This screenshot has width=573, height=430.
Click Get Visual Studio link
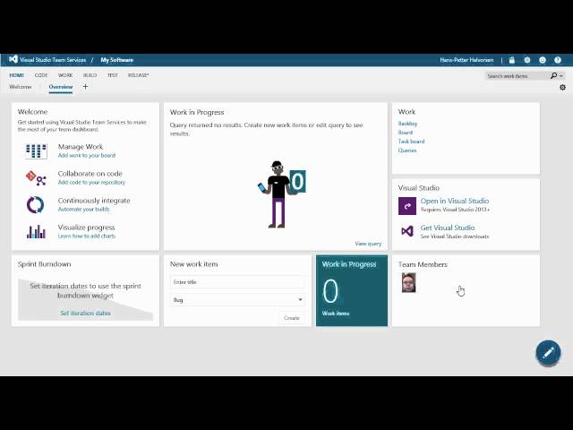(x=448, y=228)
